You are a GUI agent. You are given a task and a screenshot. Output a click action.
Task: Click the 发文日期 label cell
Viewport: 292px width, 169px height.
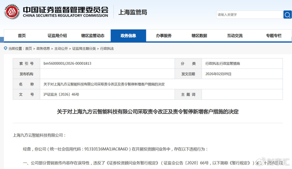point(188,74)
